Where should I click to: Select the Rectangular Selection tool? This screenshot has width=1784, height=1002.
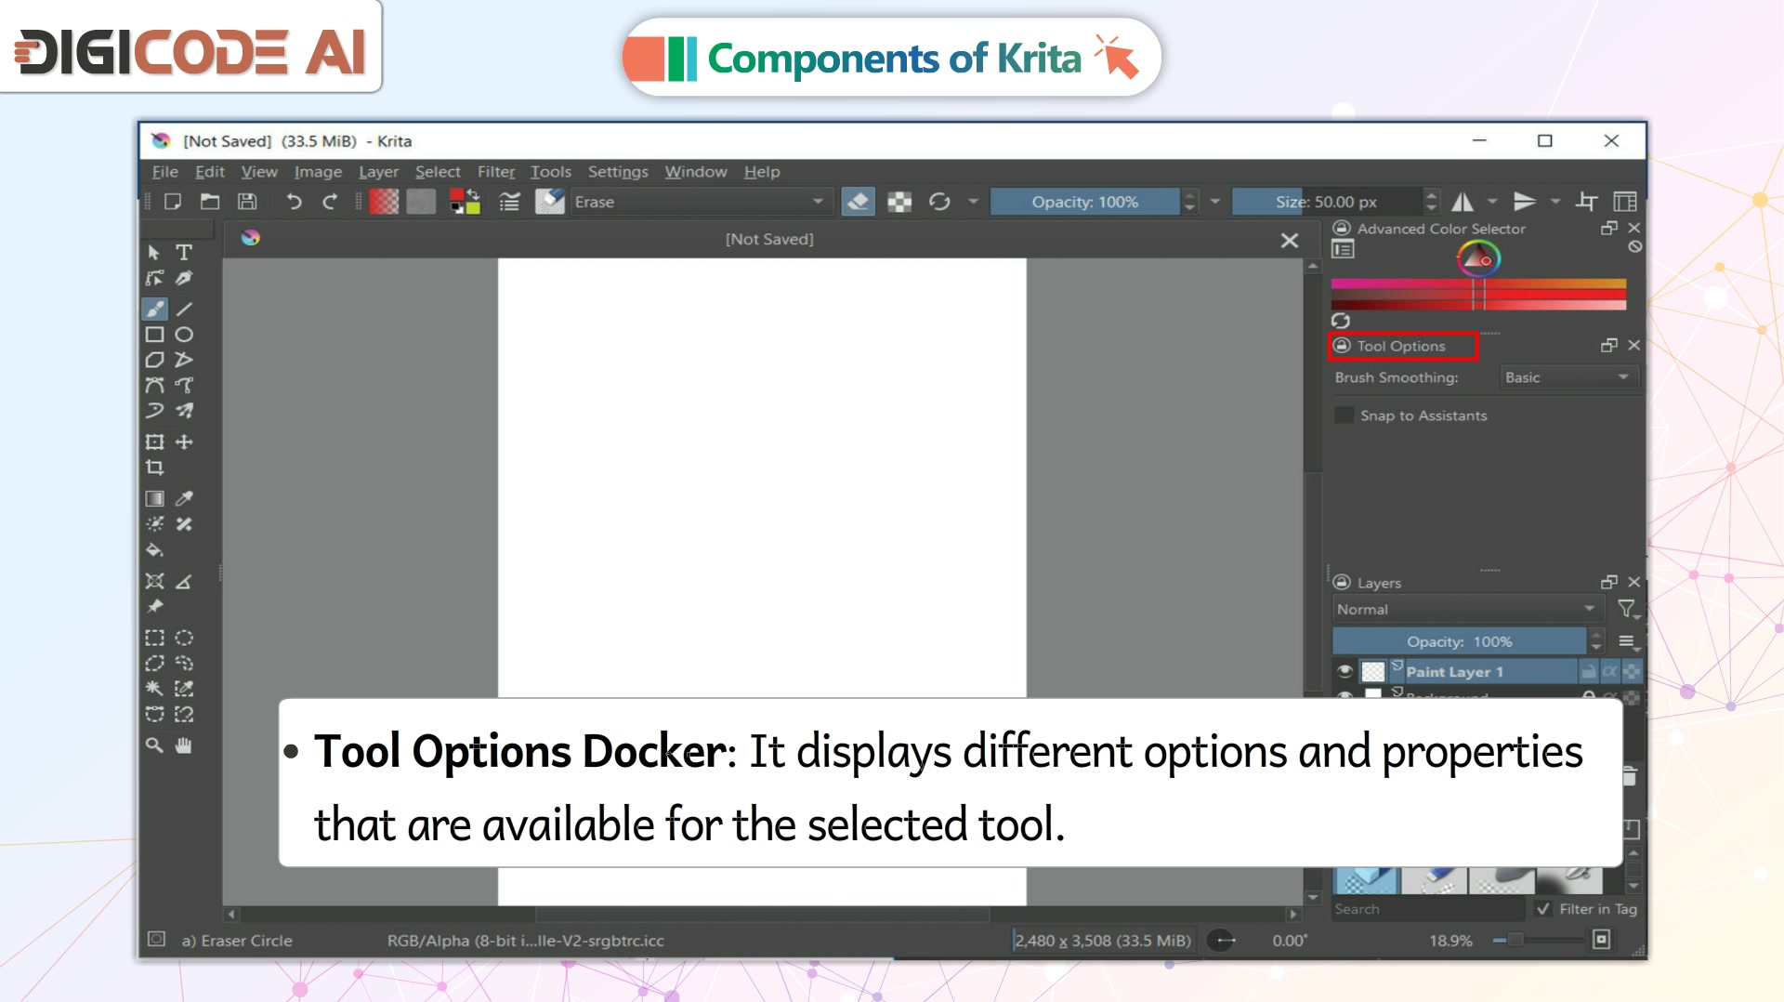click(x=155, y=638)
